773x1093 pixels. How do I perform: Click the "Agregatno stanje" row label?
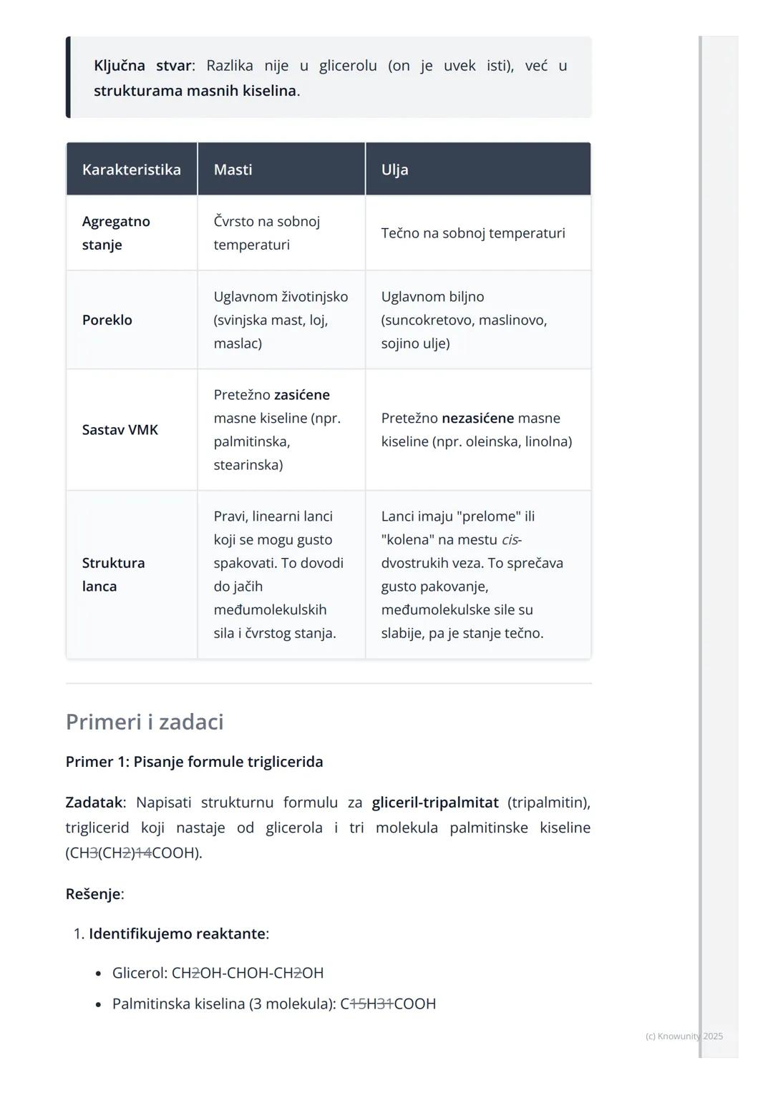pos(116,233)
